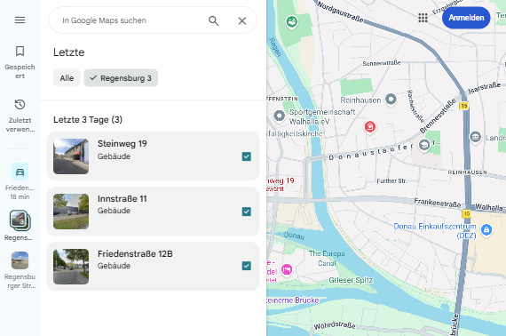
Task: Click the red Steinweg 19 map label
Action: [281, 184]
